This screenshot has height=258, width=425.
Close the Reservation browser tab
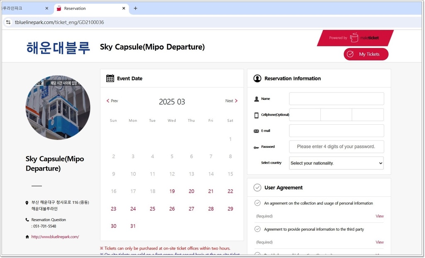point(124,8)
